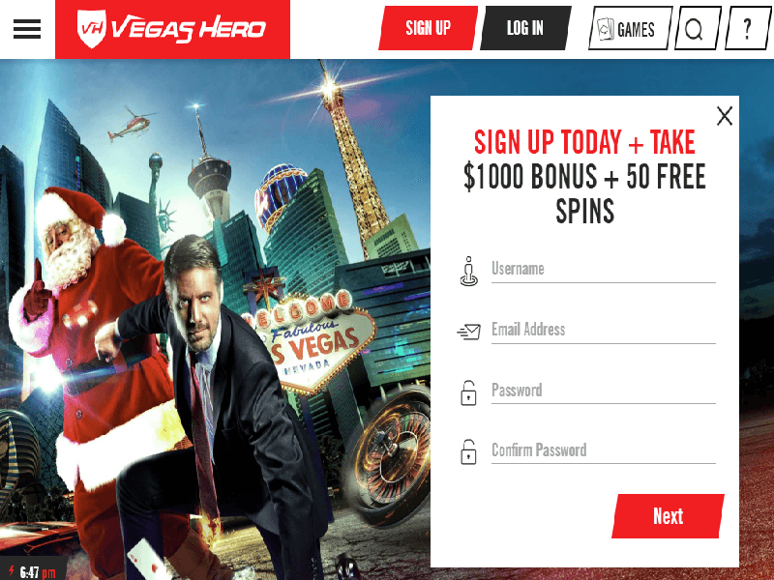This screenshot has height=580, width=774.
Task: Focus the Password field
Action: [x=603, y=391]
